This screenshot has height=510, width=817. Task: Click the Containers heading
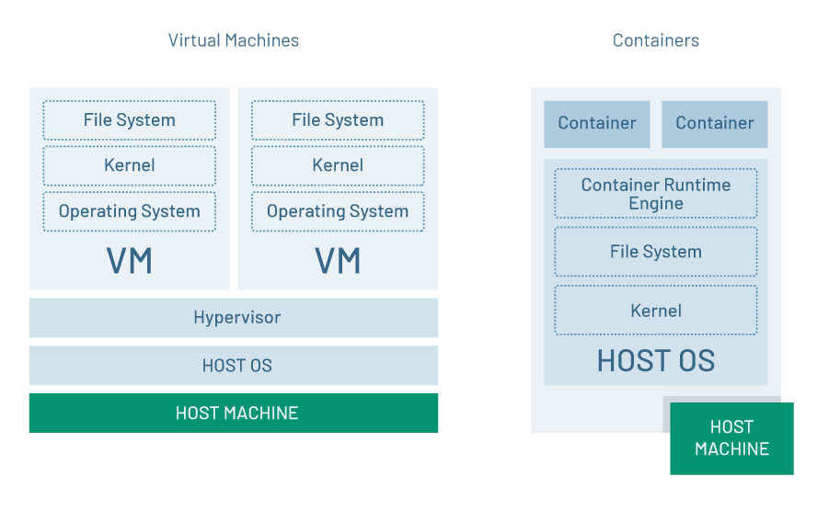coord(655,40)
